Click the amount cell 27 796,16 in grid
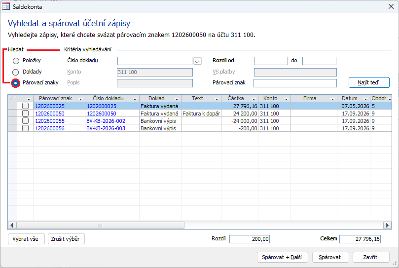This screenshot has height=268, width=399. [240, 106]
